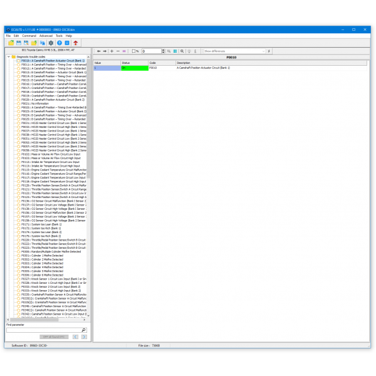Click the plus increment icon
Screen dimensions: 376x376
(x=112, y=51)
